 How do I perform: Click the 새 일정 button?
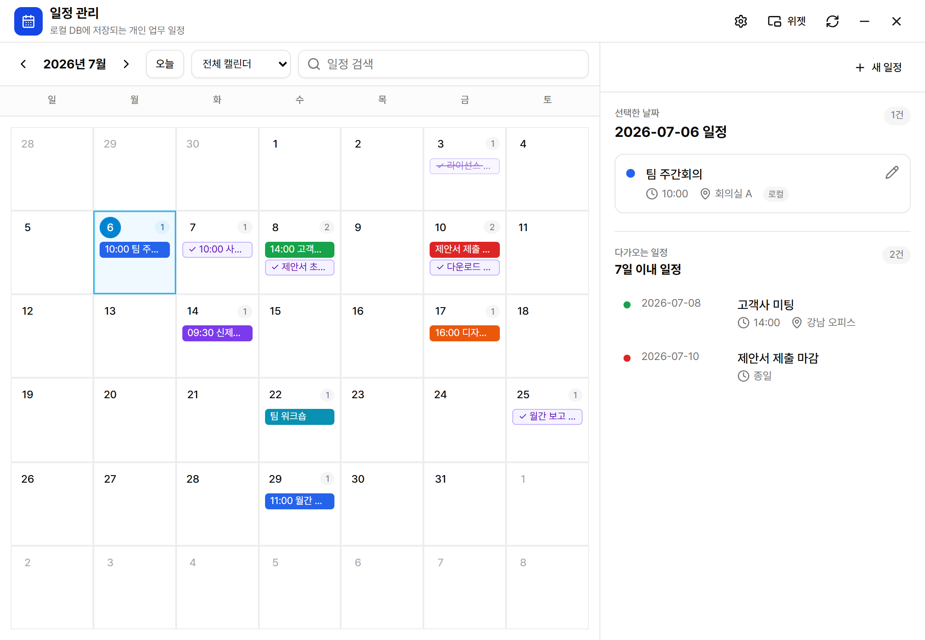coord(878,67)
